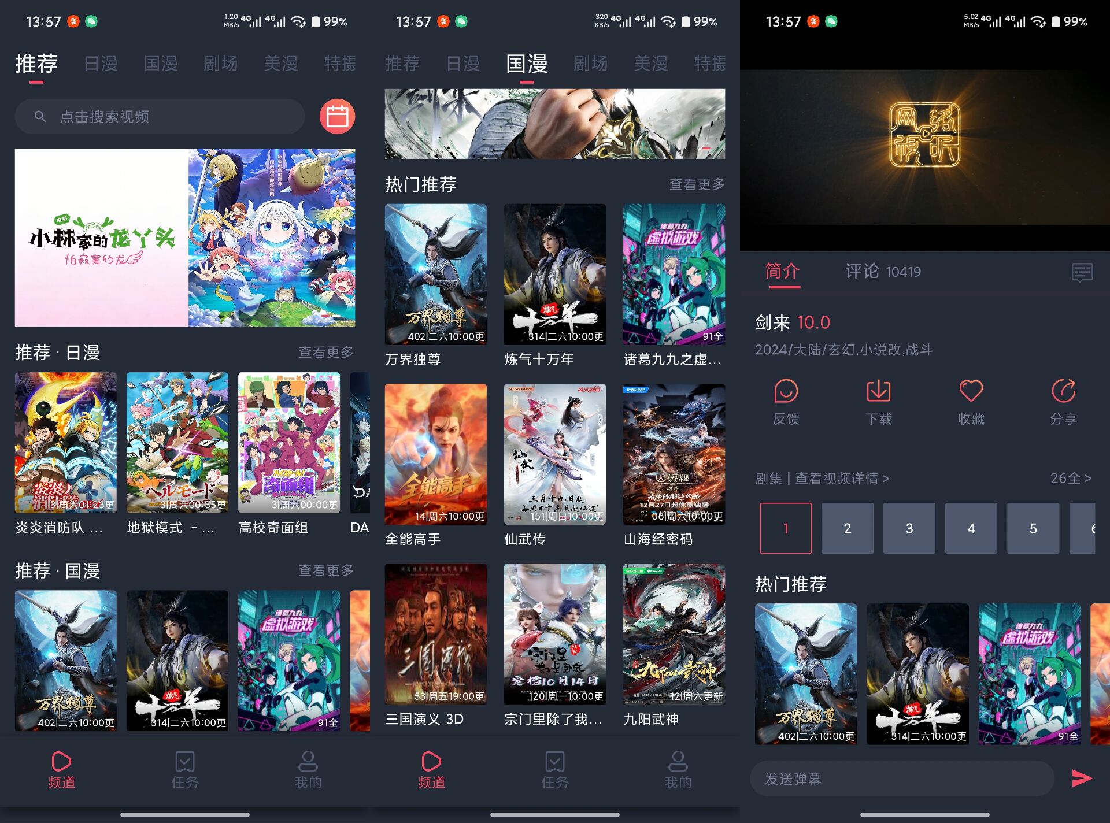Open the calendar schedule icon beside search

(338, 116)
